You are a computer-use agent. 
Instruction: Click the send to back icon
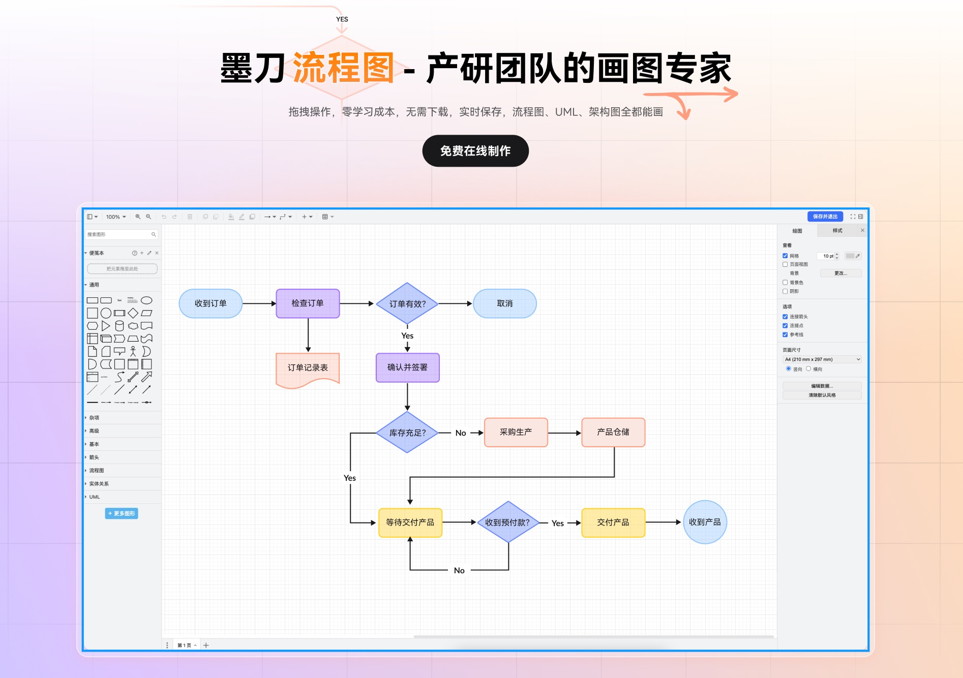[216, 217]
